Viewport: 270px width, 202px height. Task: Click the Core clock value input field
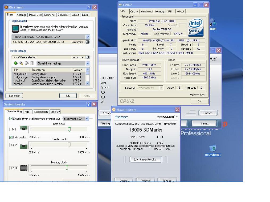[13, 130]
